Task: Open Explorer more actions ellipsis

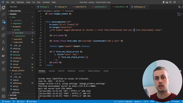Action: click(32, 7)
